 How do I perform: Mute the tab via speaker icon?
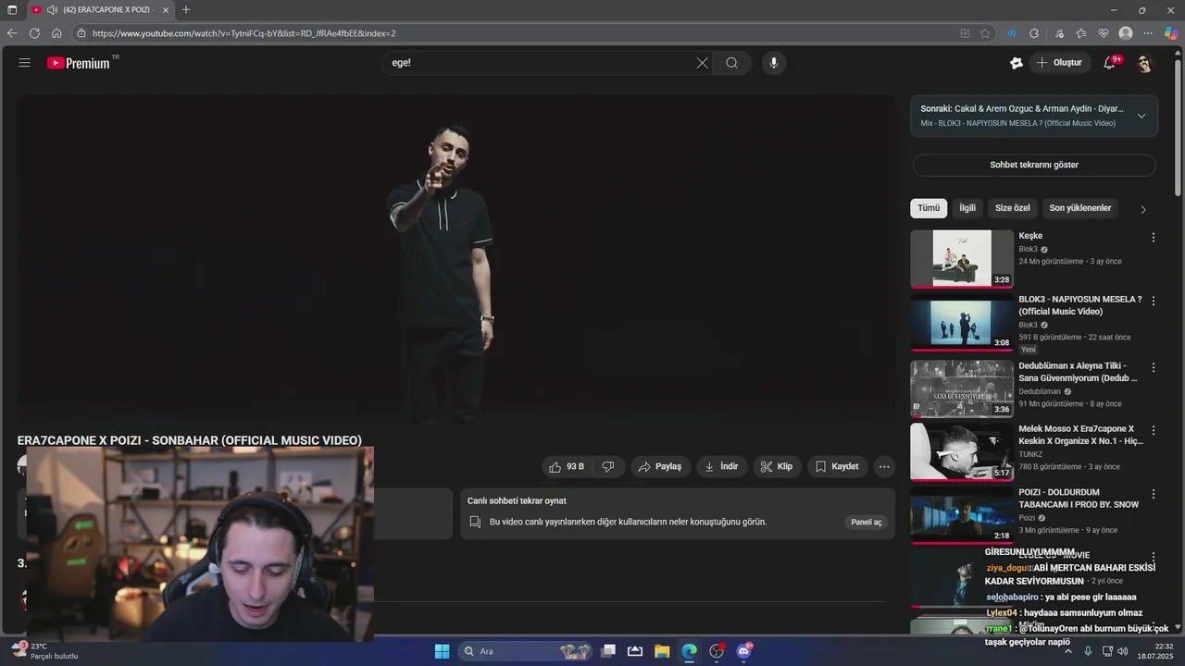pos(52,10)
